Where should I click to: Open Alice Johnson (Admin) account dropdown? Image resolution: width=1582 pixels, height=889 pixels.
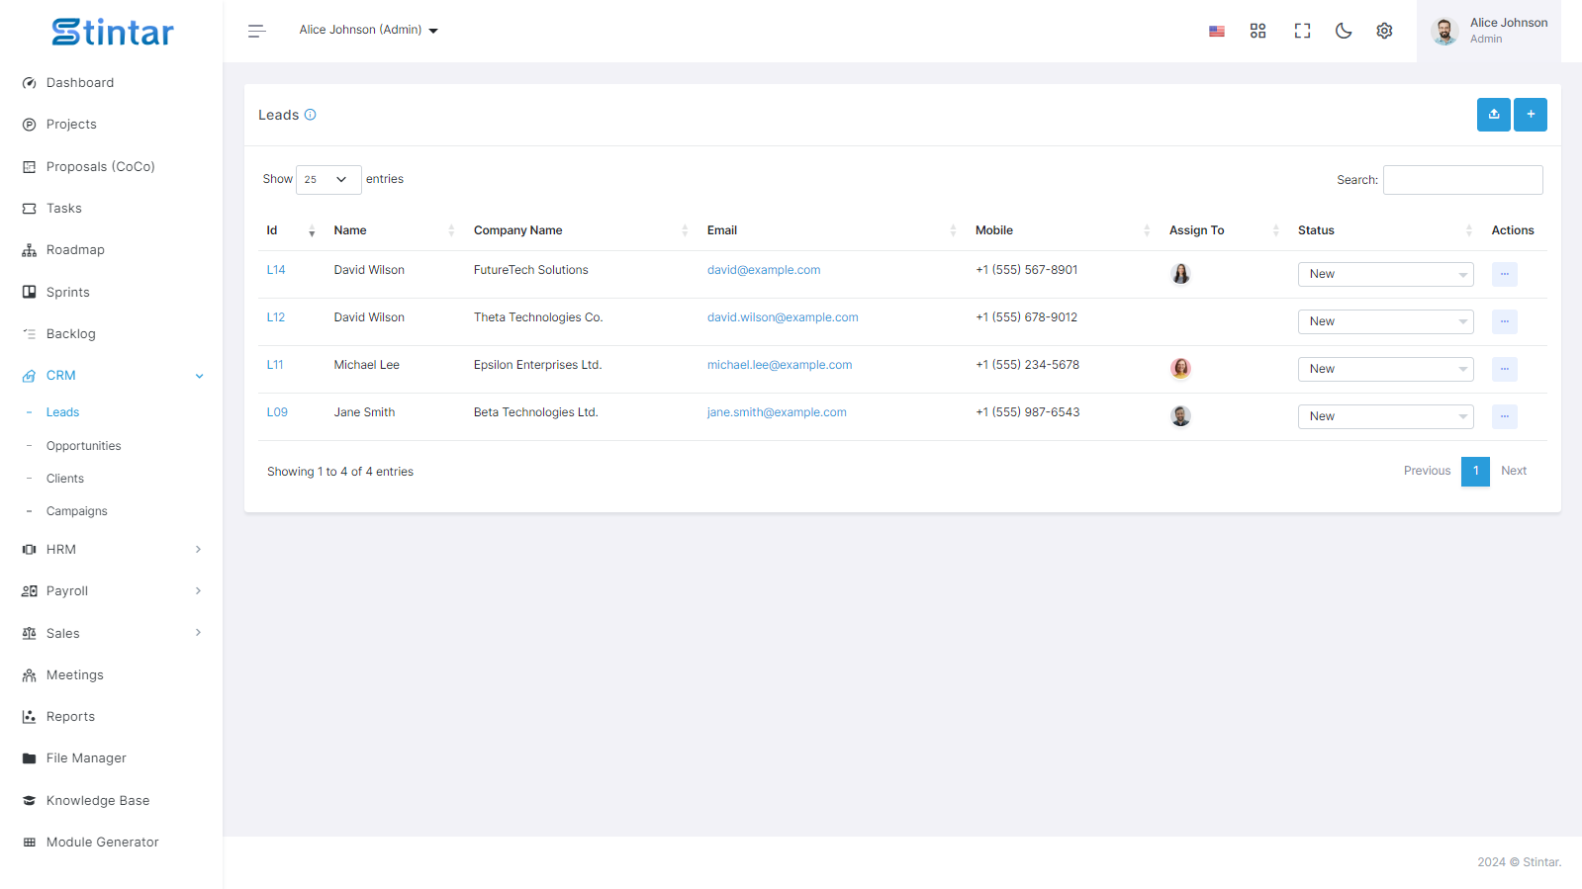pos(369,30)
